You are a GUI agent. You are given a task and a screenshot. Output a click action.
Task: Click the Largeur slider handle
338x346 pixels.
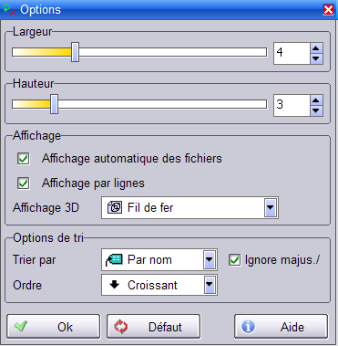pos(75,52)
